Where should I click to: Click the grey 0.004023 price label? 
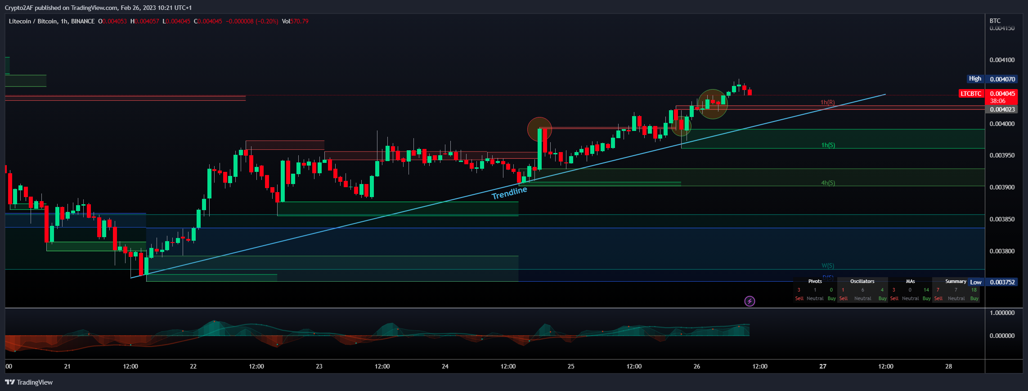point(1002,109)
